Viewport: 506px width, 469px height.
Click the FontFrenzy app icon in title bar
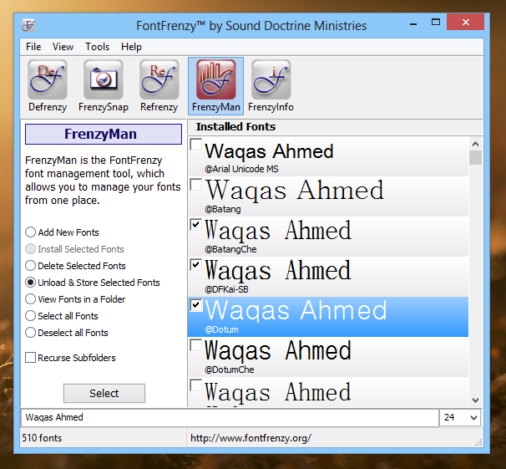click(28, 25)
